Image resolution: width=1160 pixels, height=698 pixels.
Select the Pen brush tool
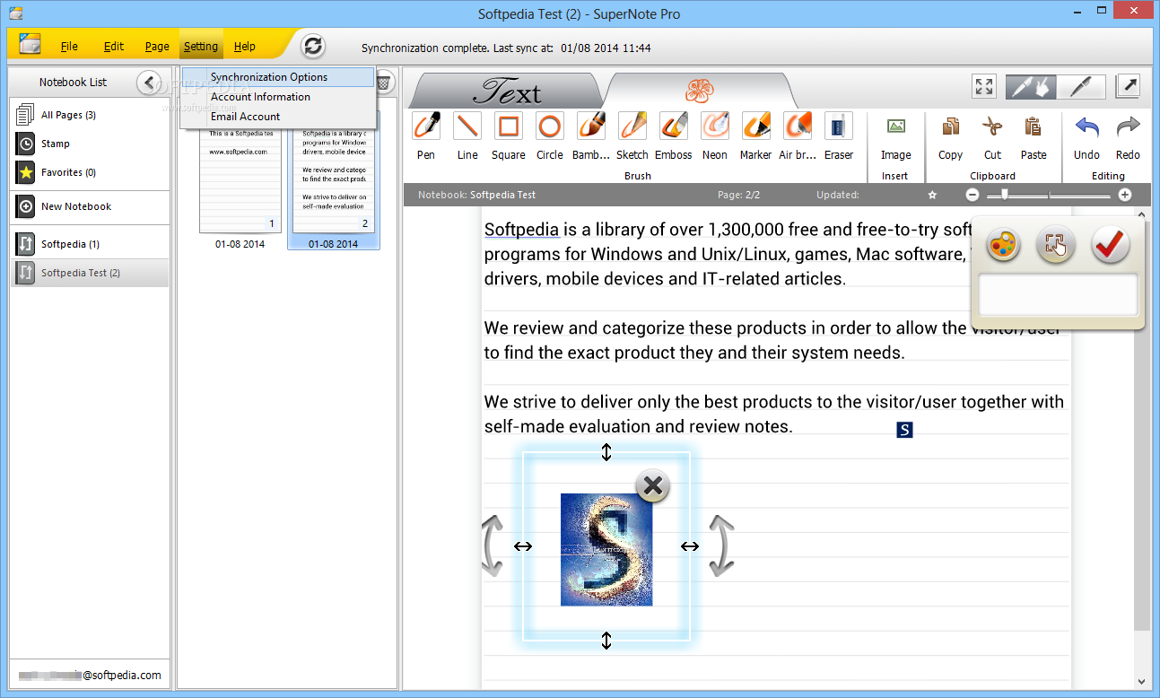coord(426,126)
